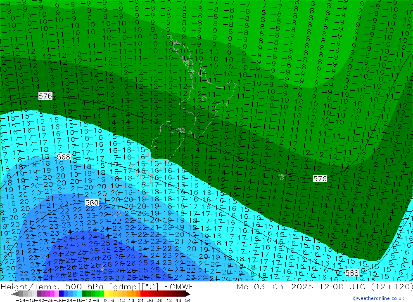This screenshot has width=413, height=302.
Task: Click the dark green swatch at -18 on the scale
Action: click(x=84, y=294)
